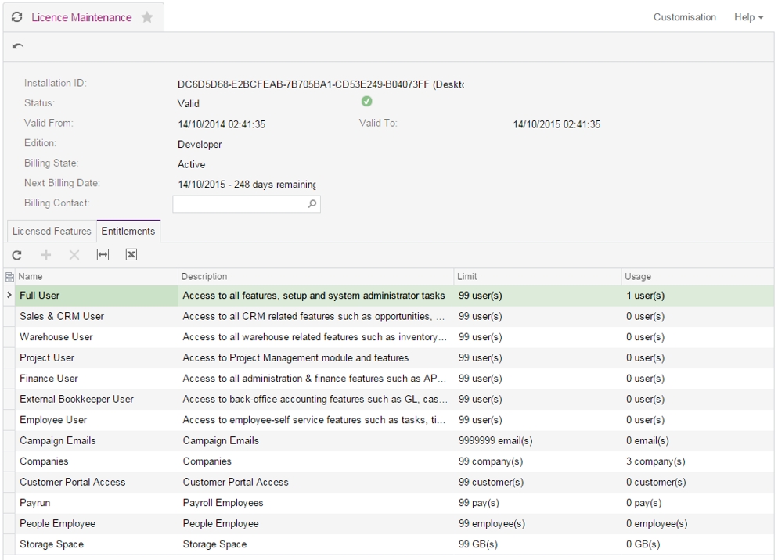Image resolution: width=778 pixels, height=560 pixels.
Task: Click the delete row X icon
Action: tap(74, 255)
